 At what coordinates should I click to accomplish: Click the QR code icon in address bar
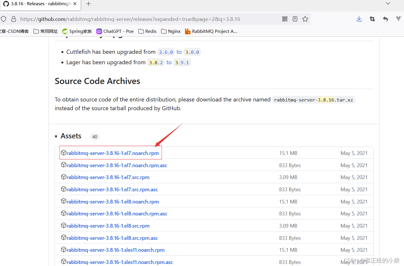tap(285, 19)
